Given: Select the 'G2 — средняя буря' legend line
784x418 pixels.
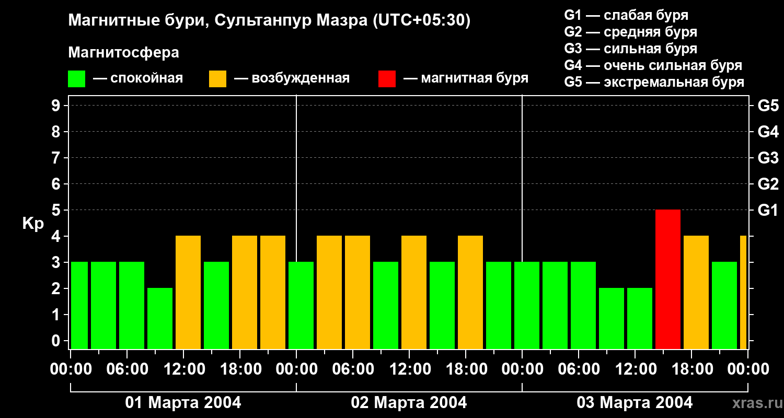Looking at the screenshot, I should (631, 32).
